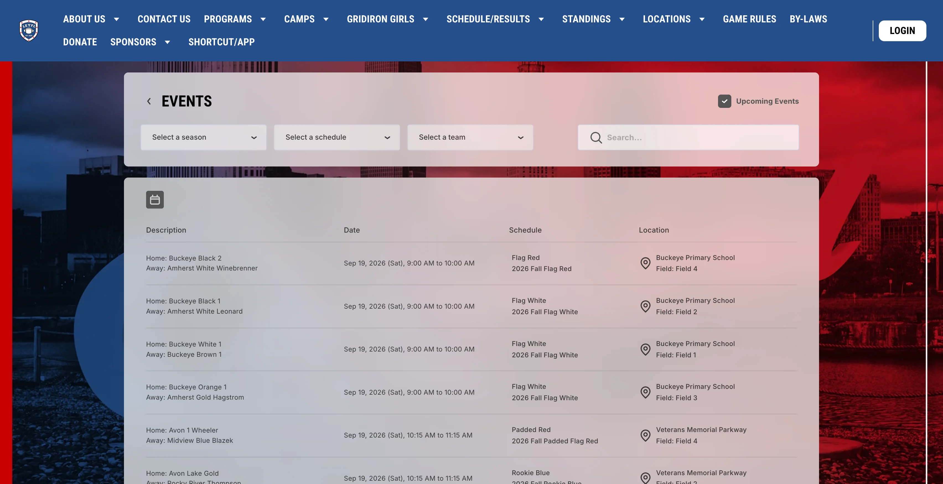Expand the Locations menu arrow
Screen dimensions: 943x484
point(702,19)
